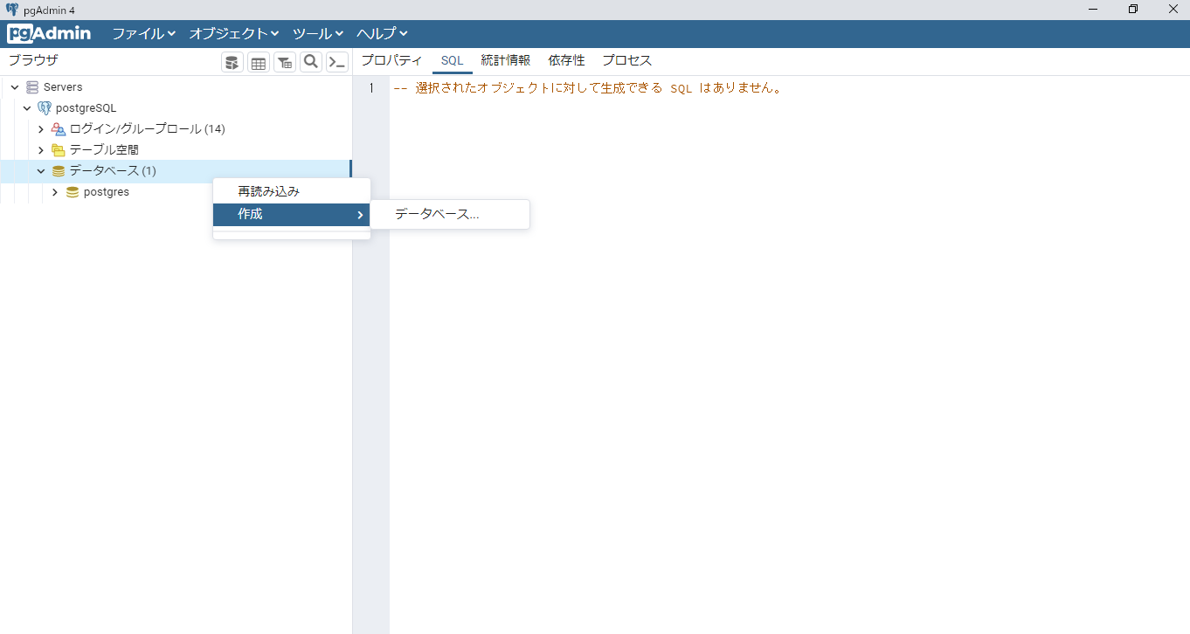Click the Login/Group Roles icon
This screenshot has height=634, width=1190.
pos(59,129)
